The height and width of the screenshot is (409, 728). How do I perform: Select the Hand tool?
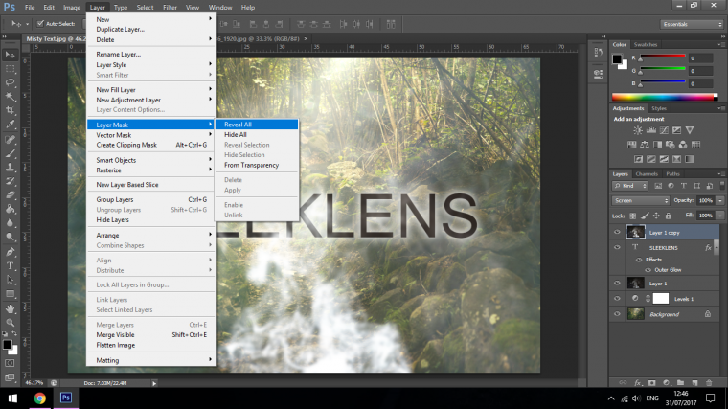(x=10, y=308)
